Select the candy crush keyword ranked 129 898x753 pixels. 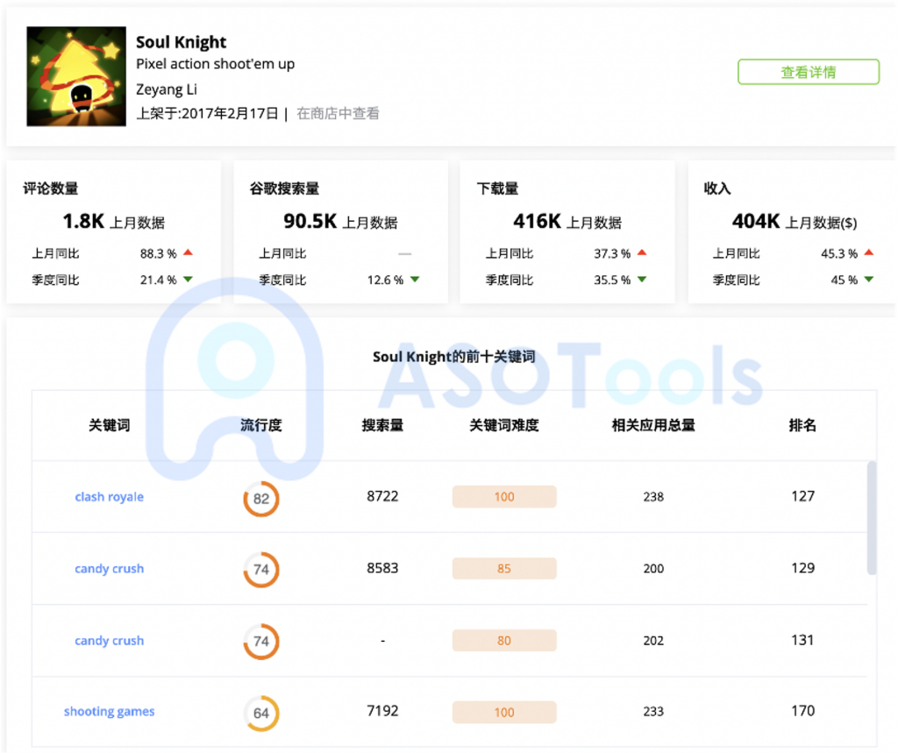pos(109,569)
